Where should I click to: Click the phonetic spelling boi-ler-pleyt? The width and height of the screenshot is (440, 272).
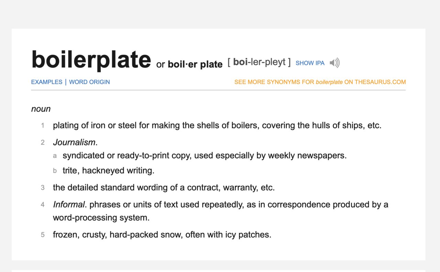tap(259, 62)
